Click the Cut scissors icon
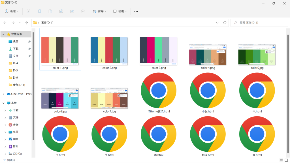Image resolution: width=290 pixels, height=163 pixels. (x=29, y=11)
